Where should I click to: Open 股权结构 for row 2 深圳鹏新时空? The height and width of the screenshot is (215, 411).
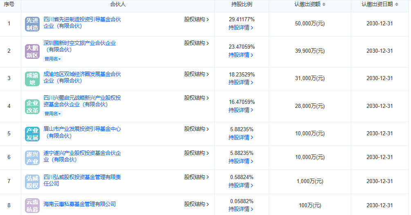pos(196,43)
